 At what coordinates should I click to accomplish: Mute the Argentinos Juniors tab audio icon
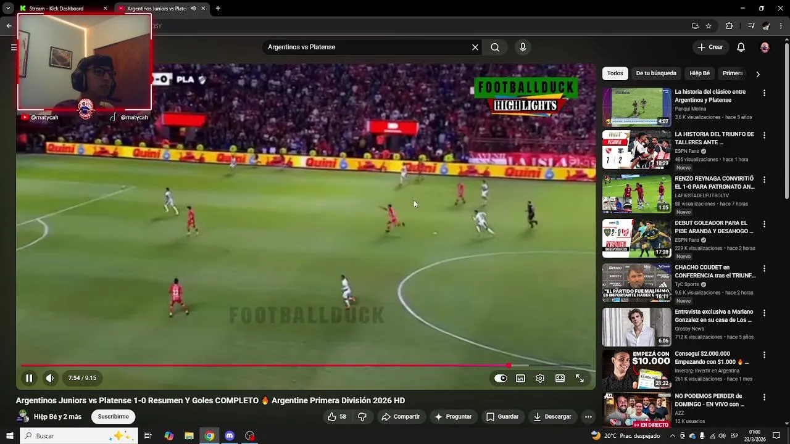click(193, 9)
